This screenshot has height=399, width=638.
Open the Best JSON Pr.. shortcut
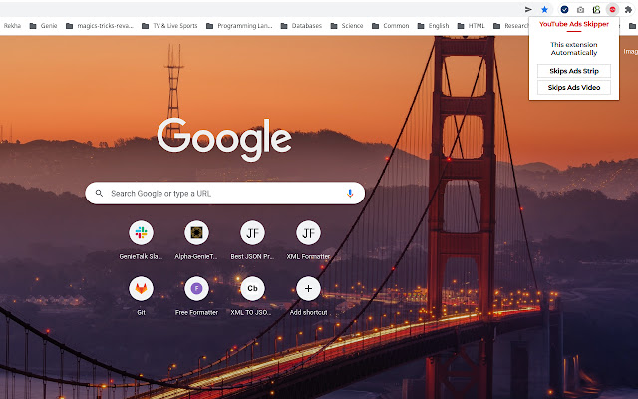(252, 240)
